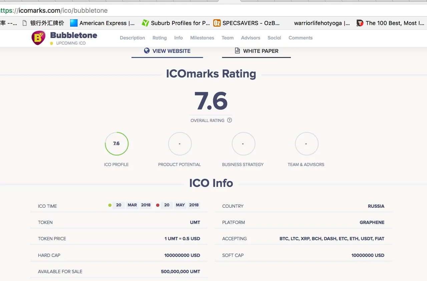Go to the Rating section

point(159,38)
